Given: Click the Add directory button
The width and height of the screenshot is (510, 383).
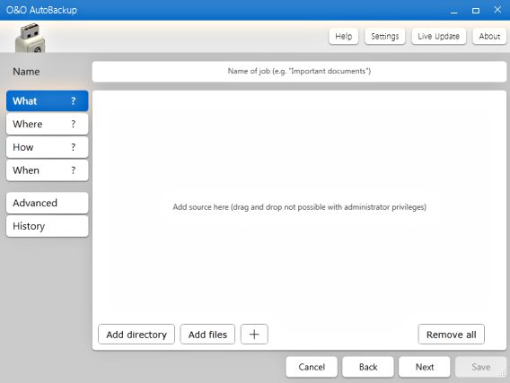Looking at the screenshot, I should point(136,334).
